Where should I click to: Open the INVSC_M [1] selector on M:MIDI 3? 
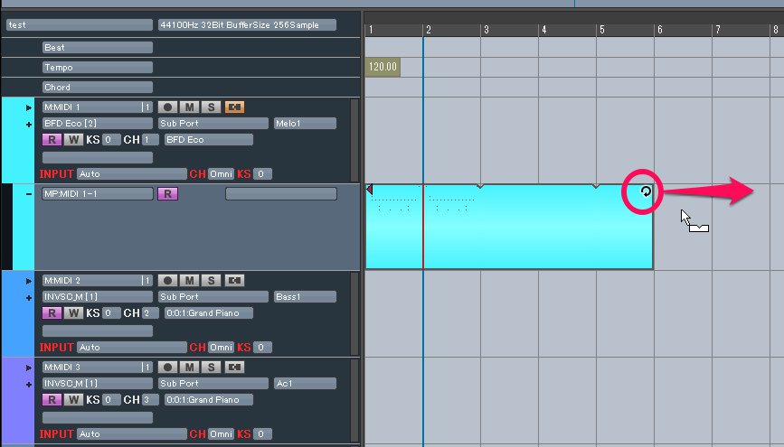pos(98,384)
